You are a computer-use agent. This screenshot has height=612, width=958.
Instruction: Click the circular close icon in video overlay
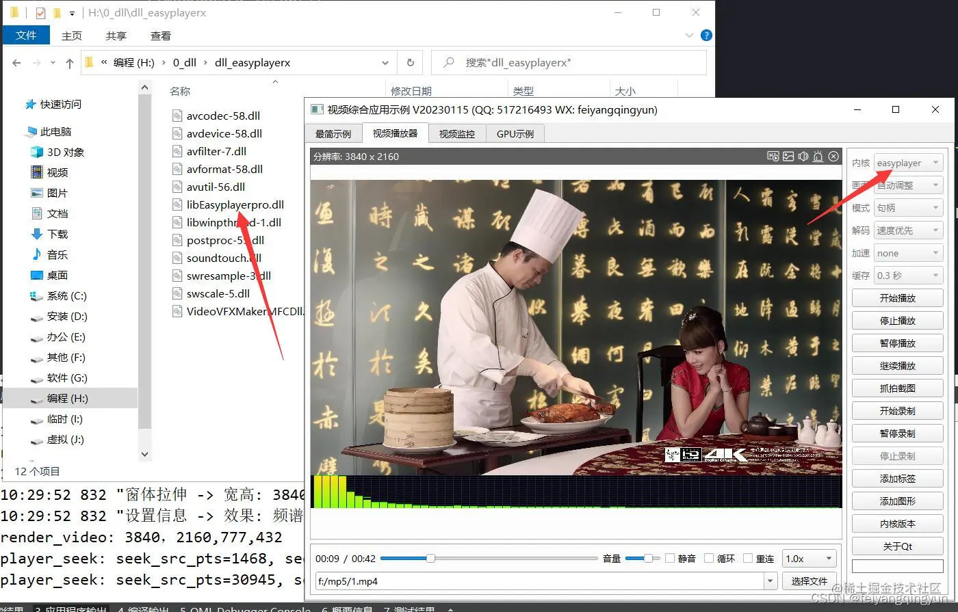[833, 157]
